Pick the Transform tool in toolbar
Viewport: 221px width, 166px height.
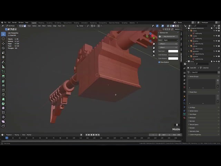(x=3, y=57)
